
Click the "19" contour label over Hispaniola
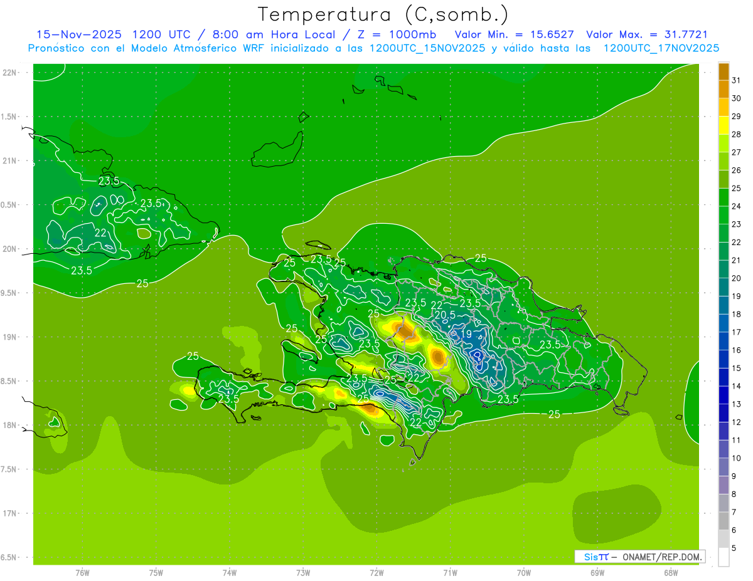466,335
